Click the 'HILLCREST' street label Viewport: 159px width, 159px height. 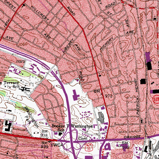click(40, 13)
